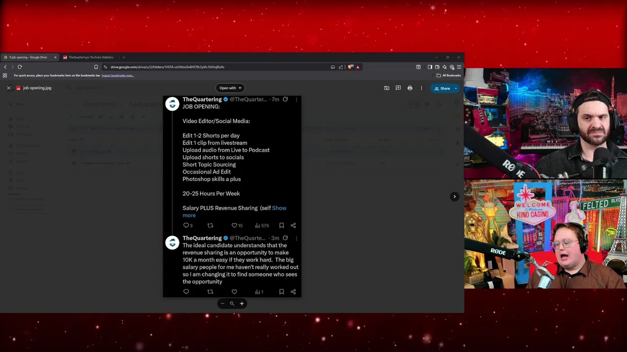Viewport: 627px width, 352px height.
Task: Close the Google Drive browser tab
Action: click(55, 57)
